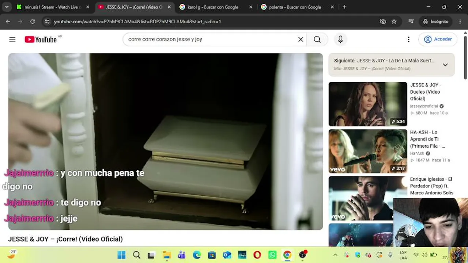This screenshot has width=468, height=263.
Task: Open the tab search dropdown arrow
Action: (7, 7)
